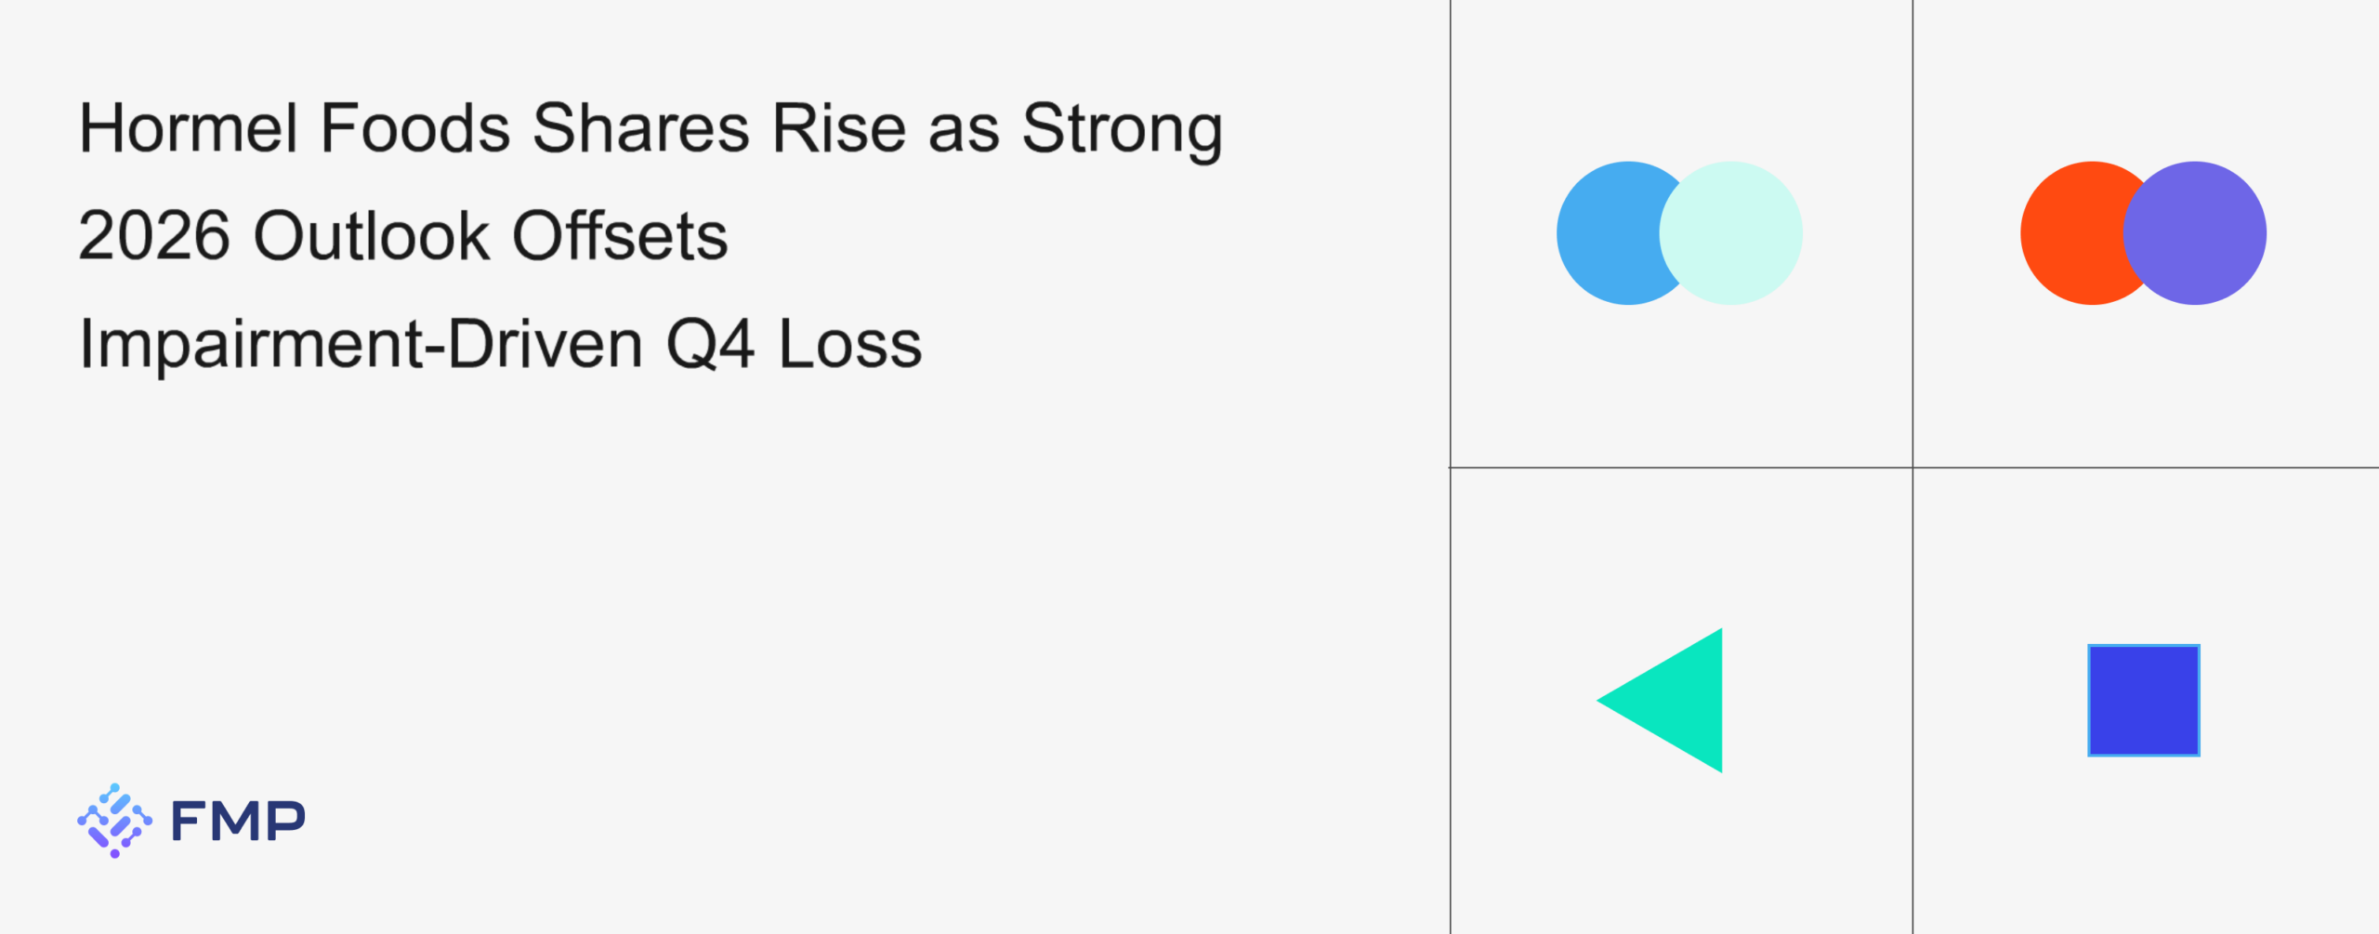Click the word "Outlook" in the headline
The width and height of the screenshot is (2379, 934).
pos(371,236)
